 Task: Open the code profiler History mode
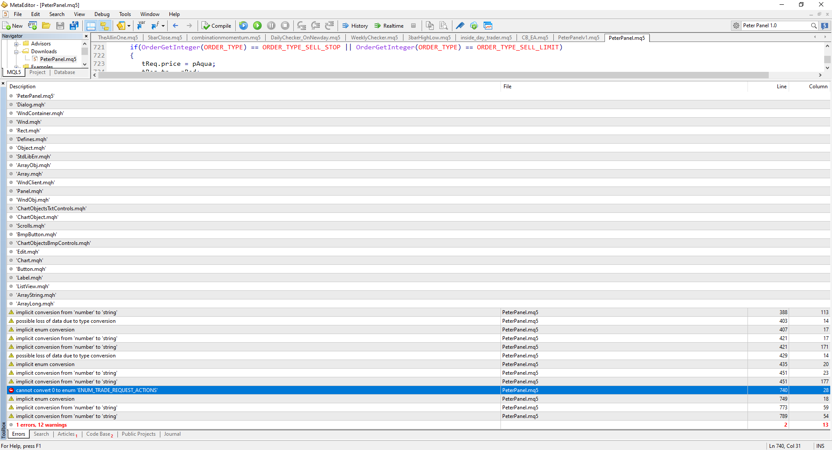tap(354, 26)
